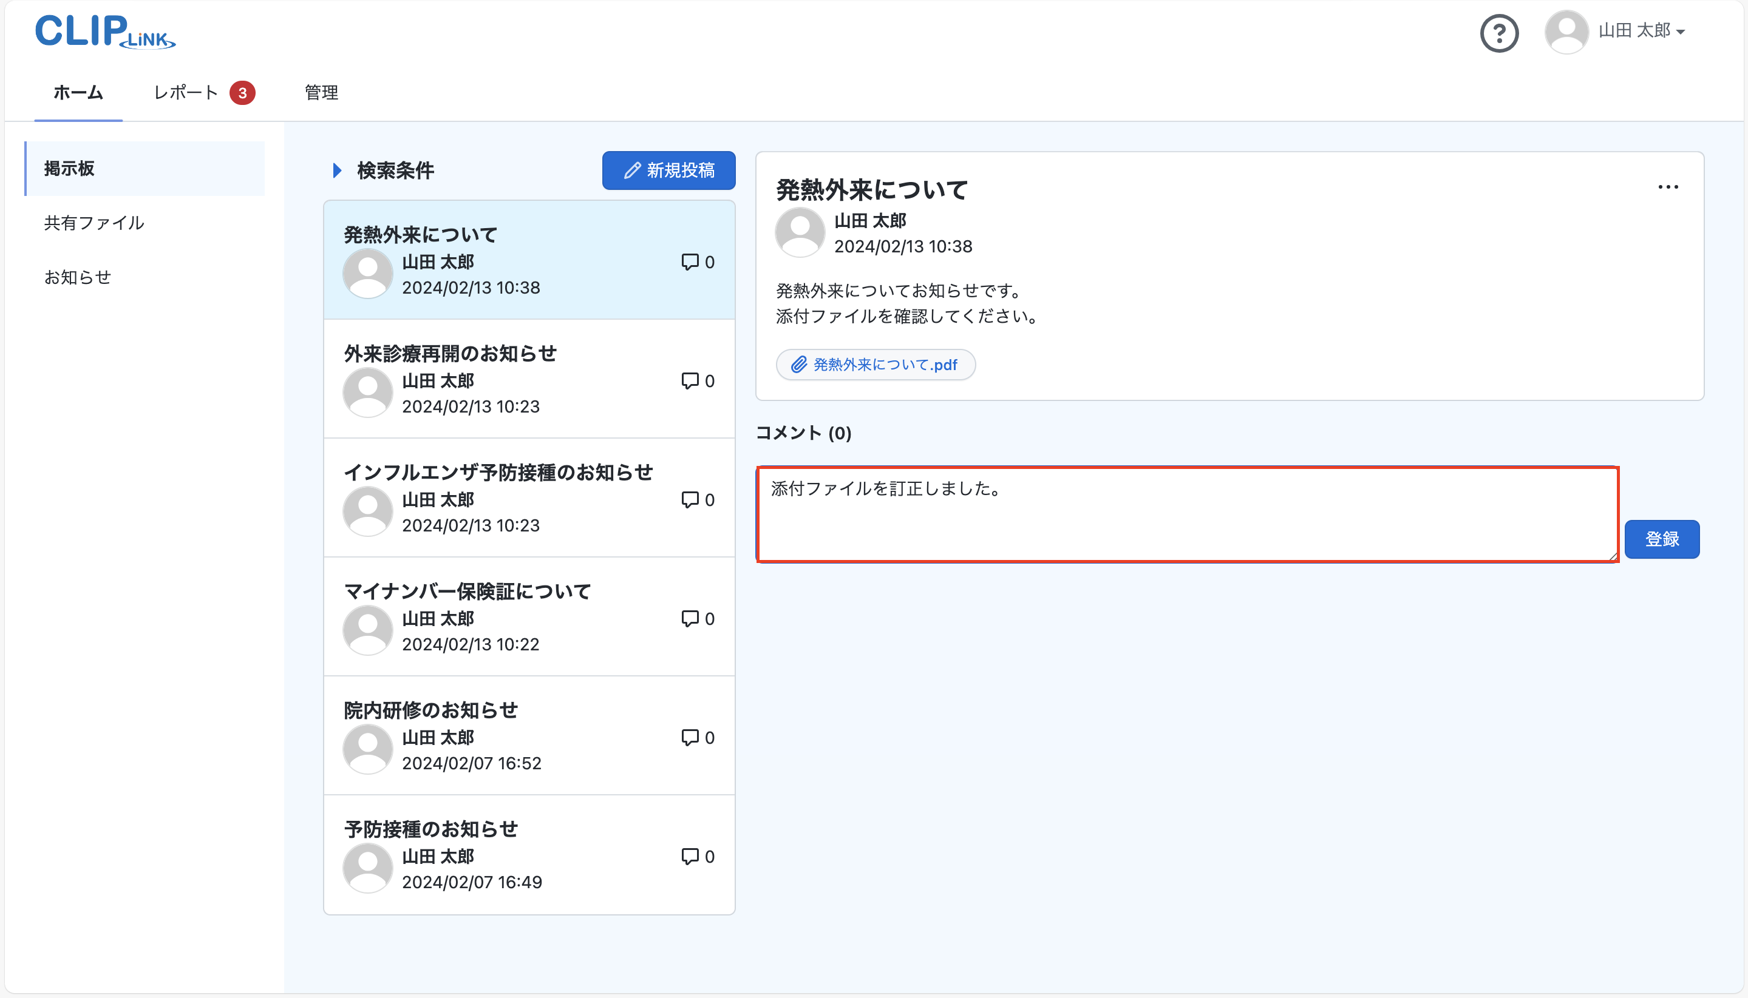Open the 管理 tab
The height and width of the screenshot is (998, 1748).
coord(321,93)
